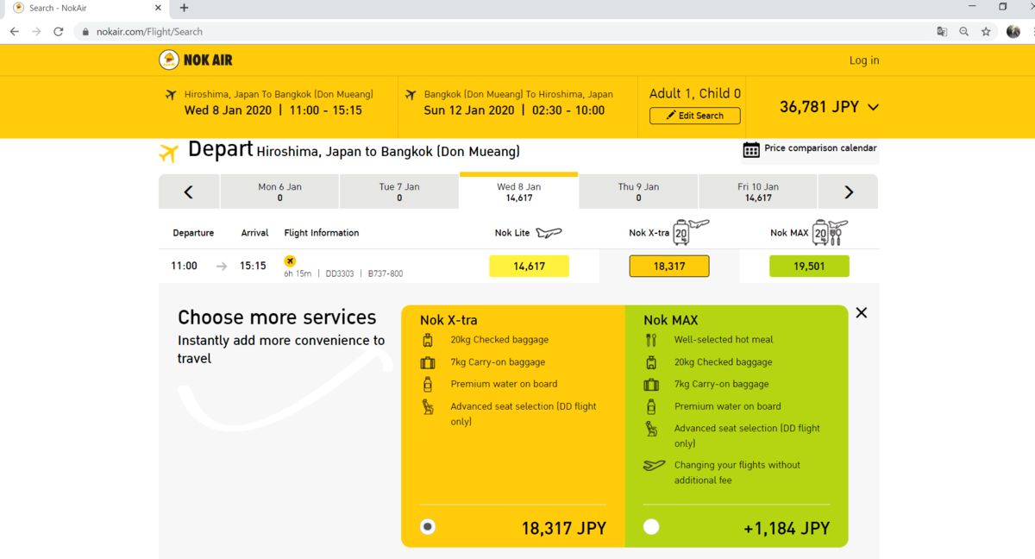
Task: Select Mon 6 Jan date tab
Action: point(279,192)
